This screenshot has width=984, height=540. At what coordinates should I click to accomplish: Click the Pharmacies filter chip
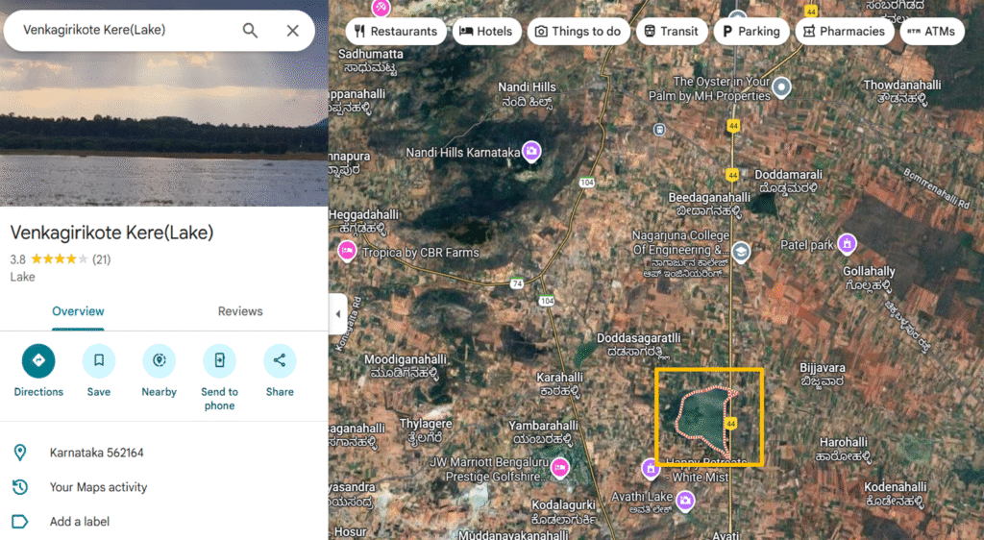(x=844, y=31)
